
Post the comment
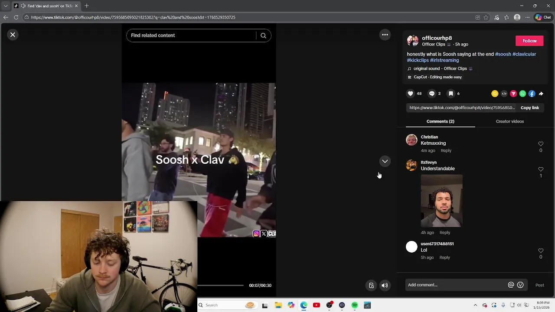click(539, 285)
